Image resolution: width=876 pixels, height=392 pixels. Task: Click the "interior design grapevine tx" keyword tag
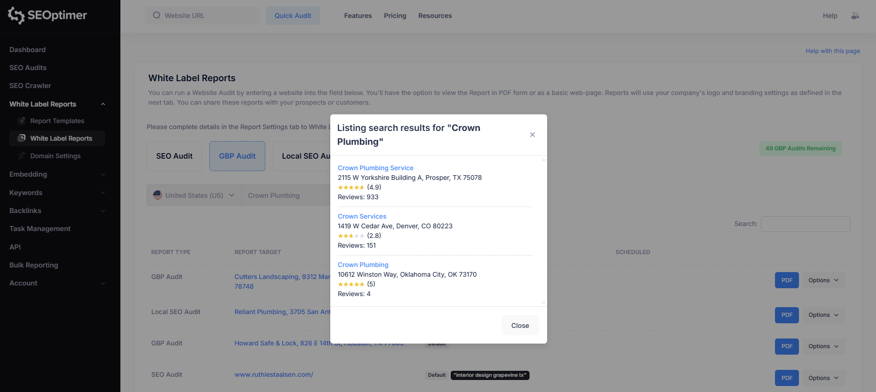[x=490, y=375]
